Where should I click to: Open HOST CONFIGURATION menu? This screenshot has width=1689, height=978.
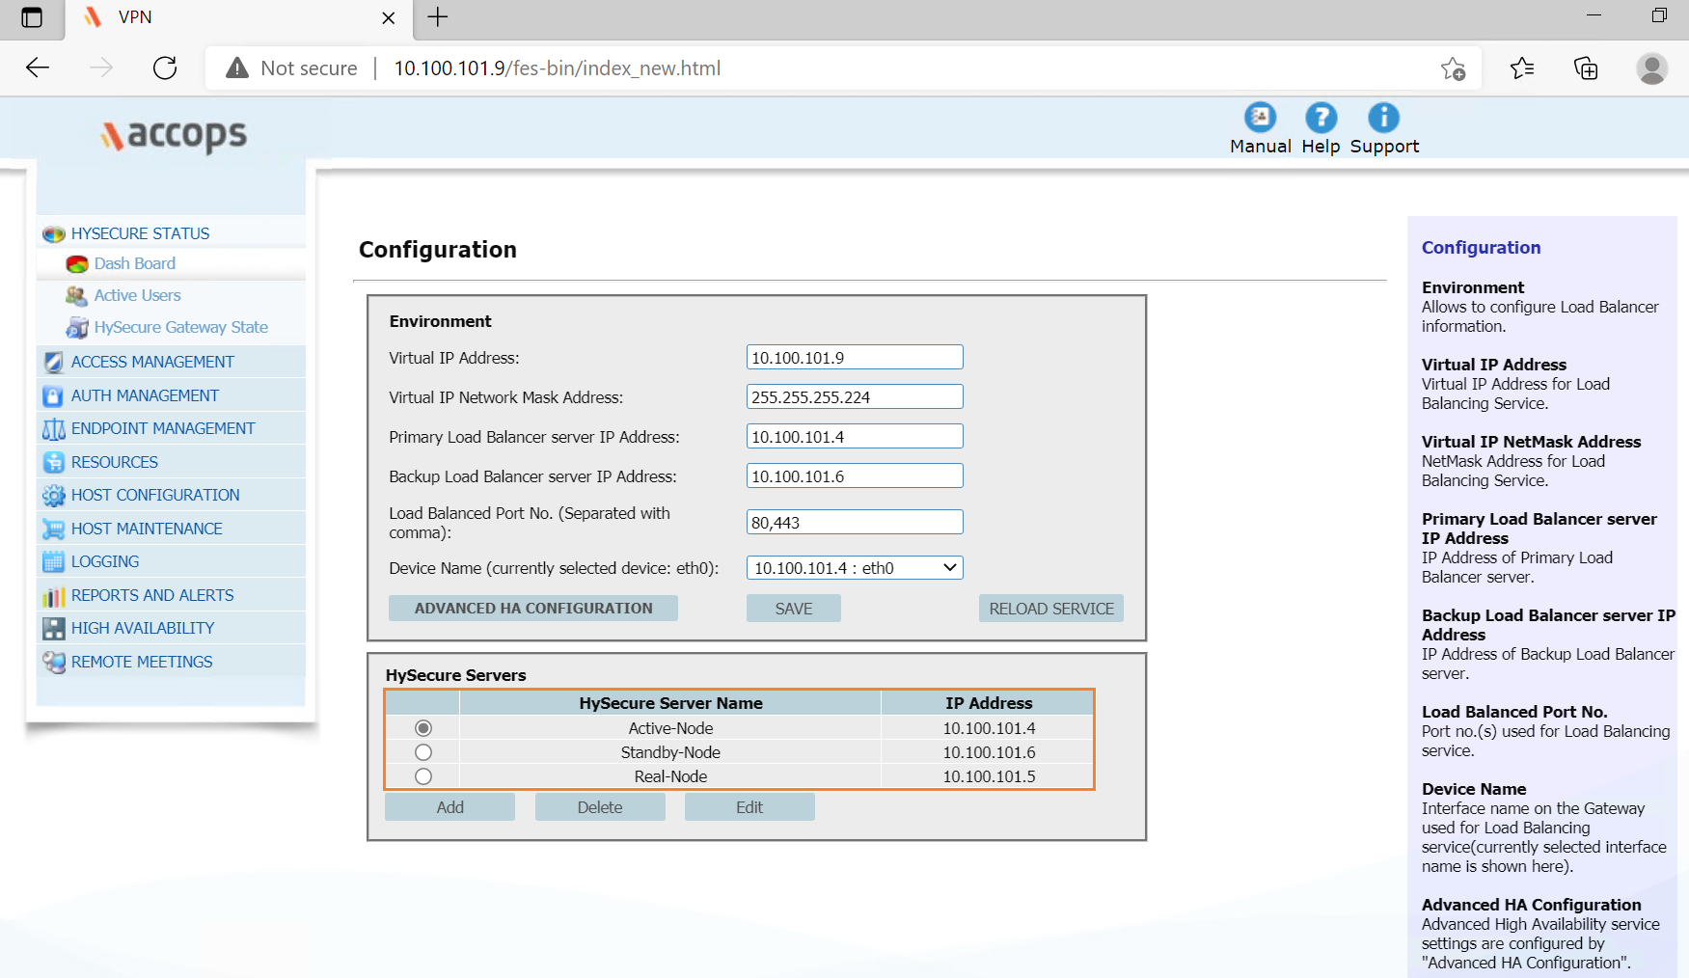[155, 496]
